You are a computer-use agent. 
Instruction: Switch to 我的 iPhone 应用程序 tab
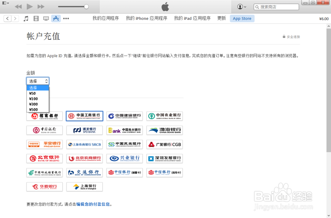pos(147,19)
